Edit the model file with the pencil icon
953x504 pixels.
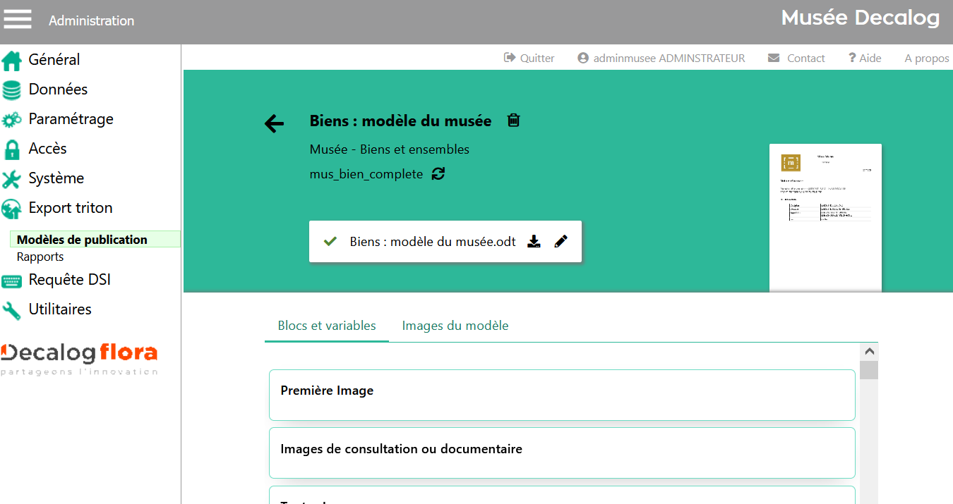pyautogui.click(x=561, y=242)
